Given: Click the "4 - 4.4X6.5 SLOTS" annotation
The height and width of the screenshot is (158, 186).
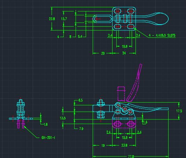Looking at the screenshot, I should click(x=162, y=35).
